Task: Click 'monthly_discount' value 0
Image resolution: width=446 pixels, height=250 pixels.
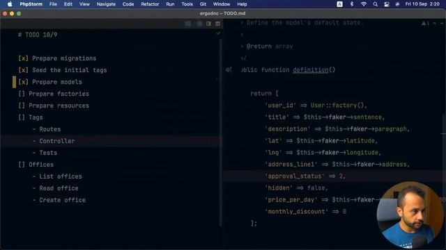Action: 344,211
